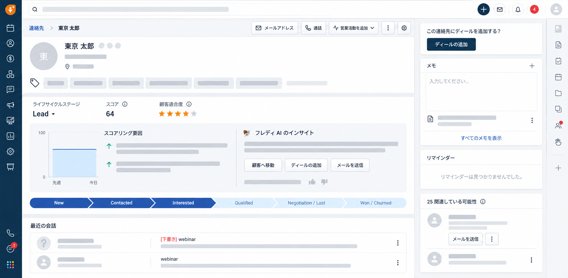
Task: Open the bar chart reports icon
Action: click(10, 136)
